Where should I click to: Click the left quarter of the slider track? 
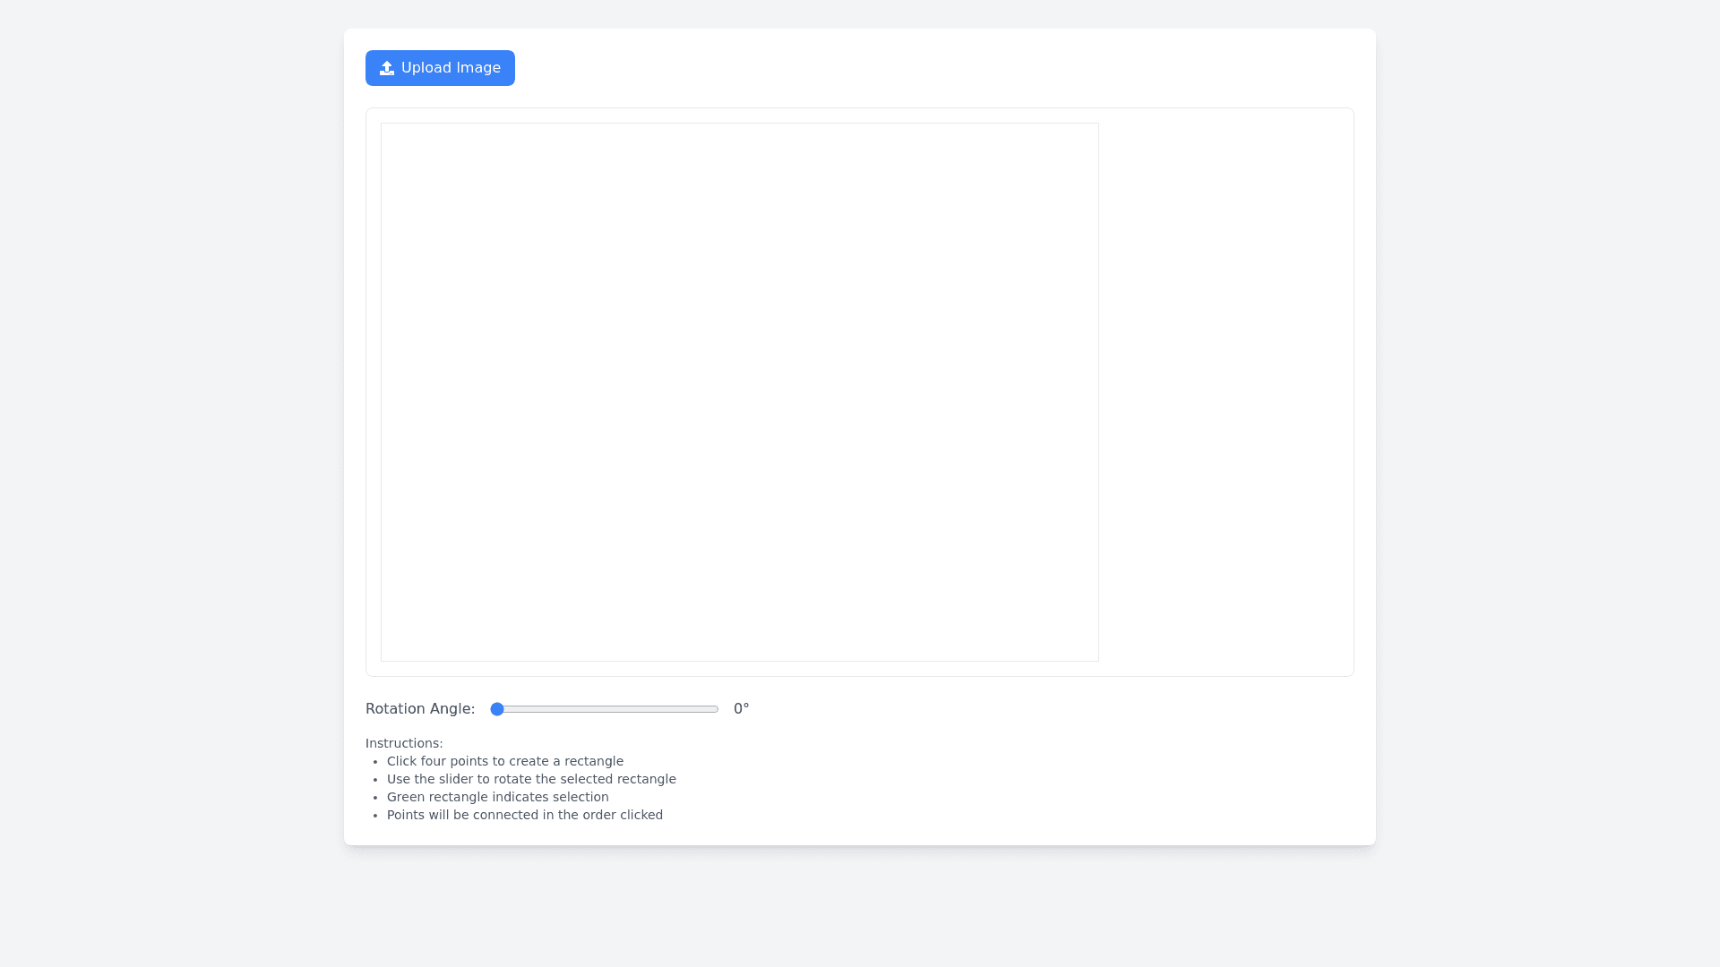point(549,709)
